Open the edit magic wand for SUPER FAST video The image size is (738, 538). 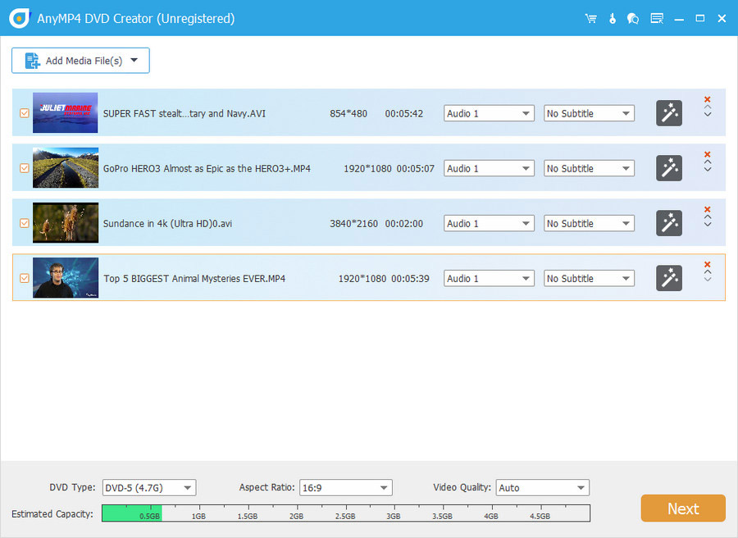[669, 113]
